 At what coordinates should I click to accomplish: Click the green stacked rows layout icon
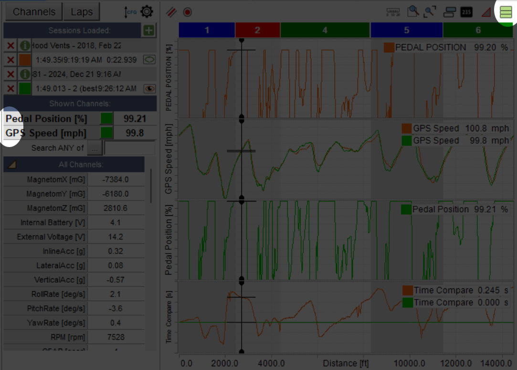click(x=506, y=12)
